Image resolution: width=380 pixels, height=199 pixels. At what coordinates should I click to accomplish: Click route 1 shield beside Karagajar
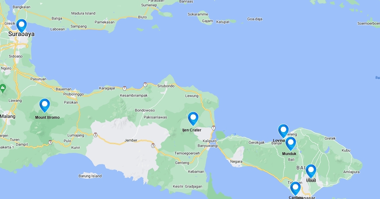[125, 88]
